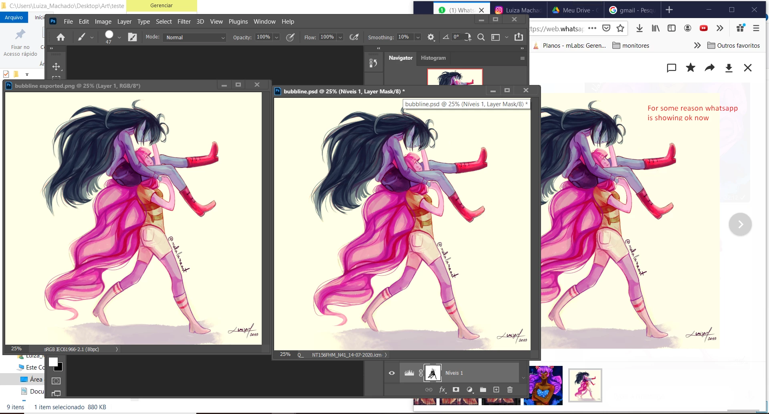Screen dimensions: 769x414
Task: Open the Firefox library icon
Action: tap(656, 28)
